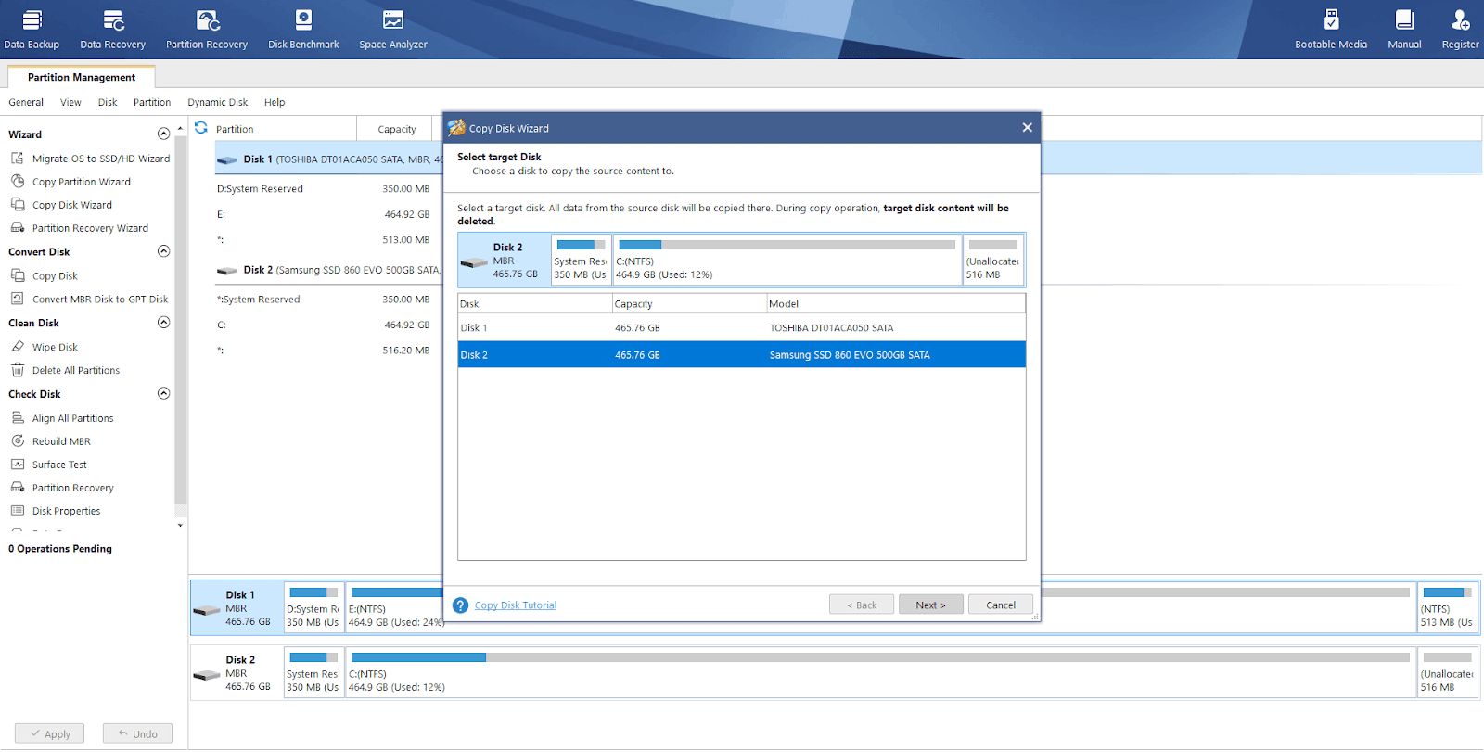Launch Partition Recovery from the top toolbar
This screenshot has height=752, width=1484.
(207, 30)
